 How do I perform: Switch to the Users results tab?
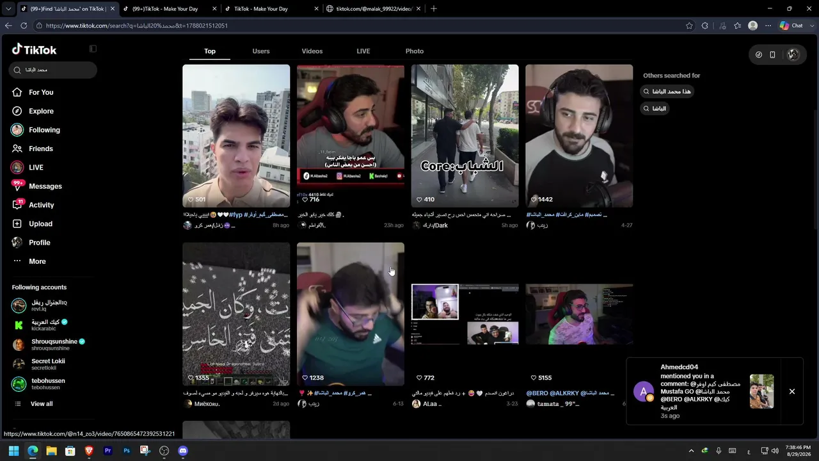261,51
